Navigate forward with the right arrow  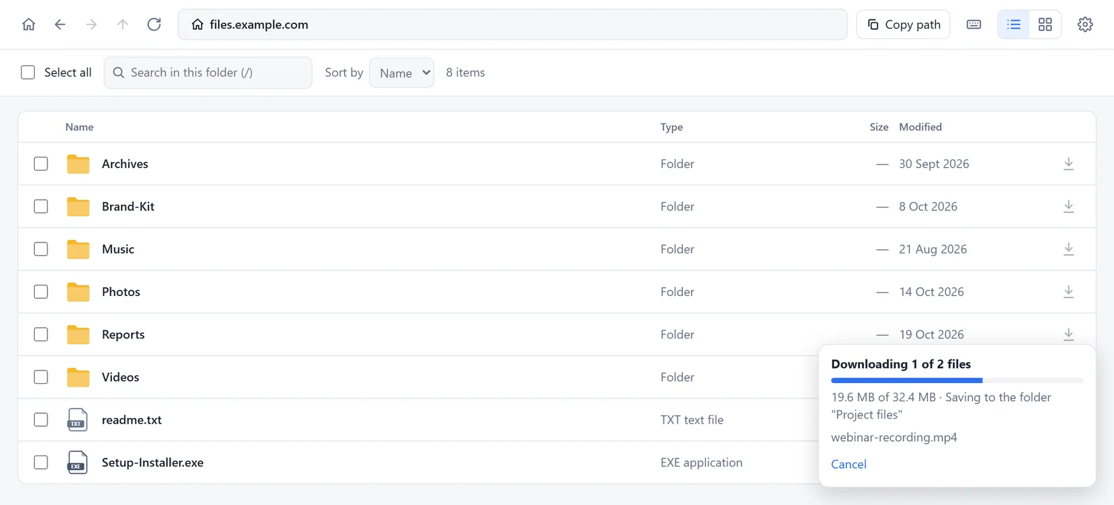coord(91,24)
